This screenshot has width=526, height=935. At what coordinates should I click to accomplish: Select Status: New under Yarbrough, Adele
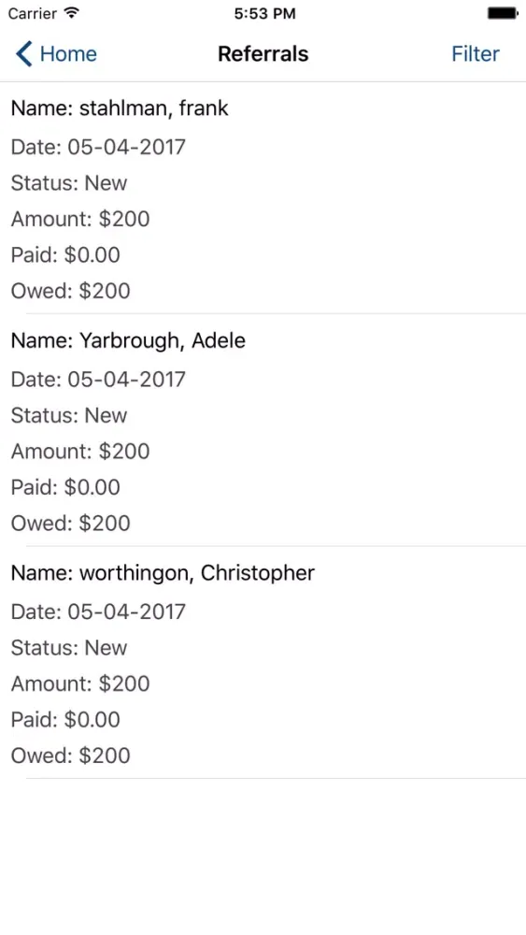(x=69, y=415)
